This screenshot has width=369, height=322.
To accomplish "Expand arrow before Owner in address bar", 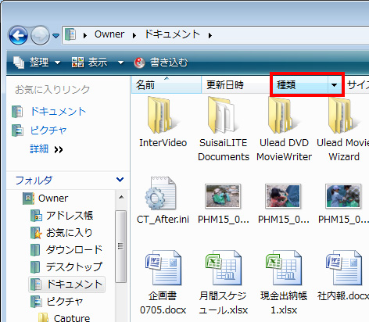I will click(x=85, y=35).
